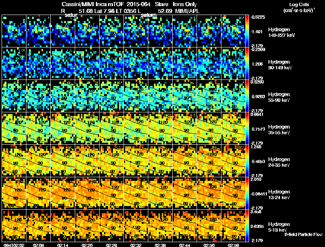Click the 02:56 time axis label
Image resolution: width=325 pixels, height=247 pixels.
pos(233,245)
